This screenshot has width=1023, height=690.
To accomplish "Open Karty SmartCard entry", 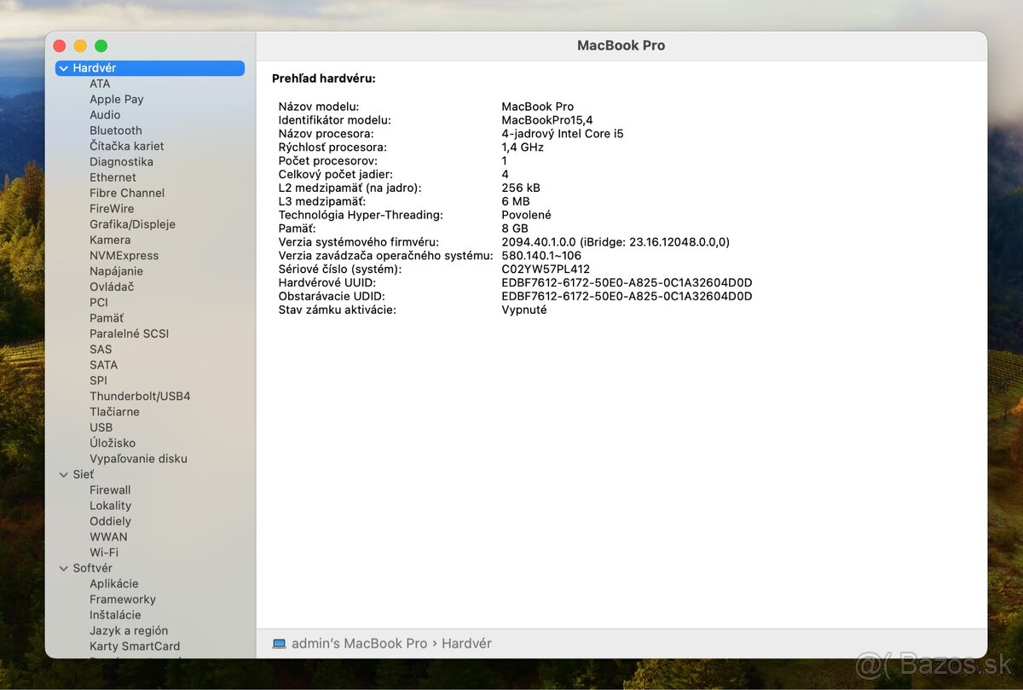I will [x=135, y=647].
